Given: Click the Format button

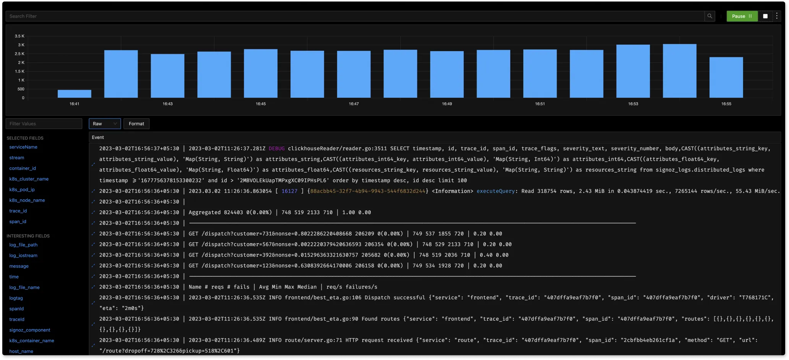Looking at the screenshot, I should tap(136, 124).
